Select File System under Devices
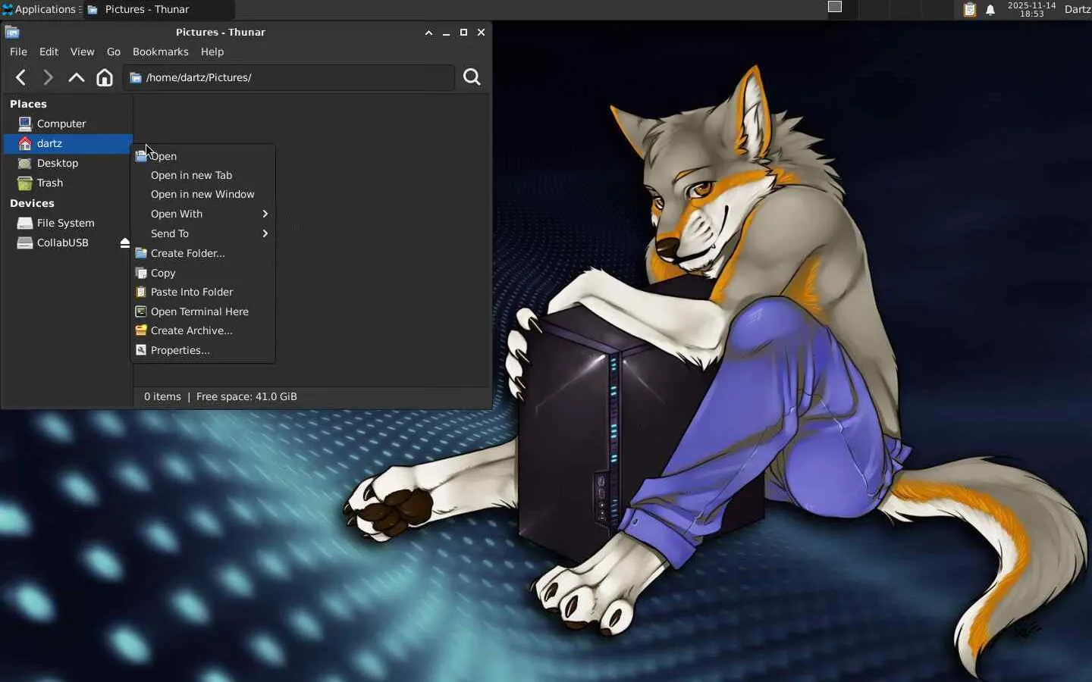Image resolution: width=1092 pixels, height=682 pixels. 68,223
